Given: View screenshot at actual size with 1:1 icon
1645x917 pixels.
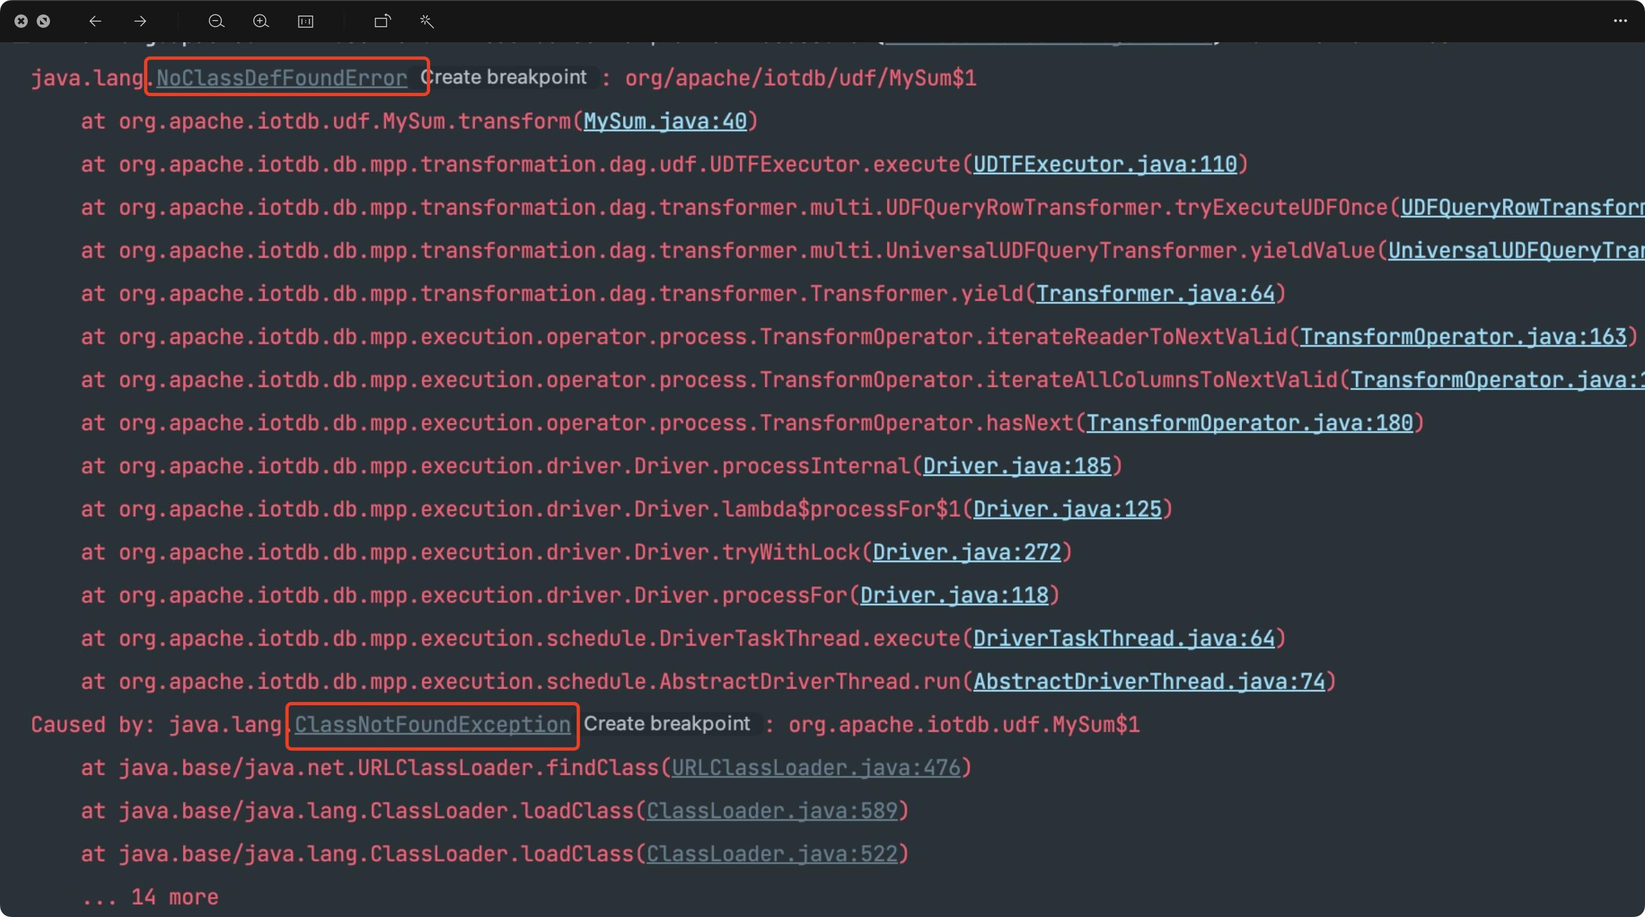Looking at the screenshot, I should [x=305, y=21].
